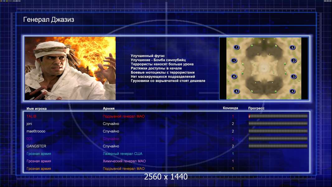Click 'Подрывной генерал МАО' in the last row
The width and height of the screenshot is (332, 187).
click(124, 169)
